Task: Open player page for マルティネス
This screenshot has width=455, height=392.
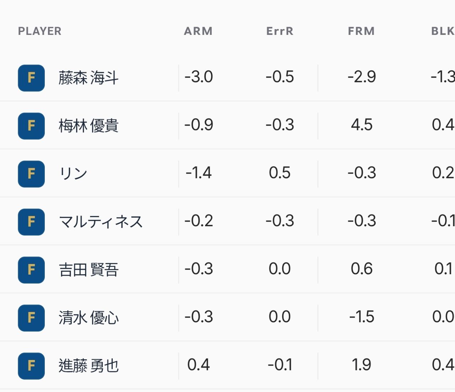Action: pyautogui.click(x=101, y=222)
